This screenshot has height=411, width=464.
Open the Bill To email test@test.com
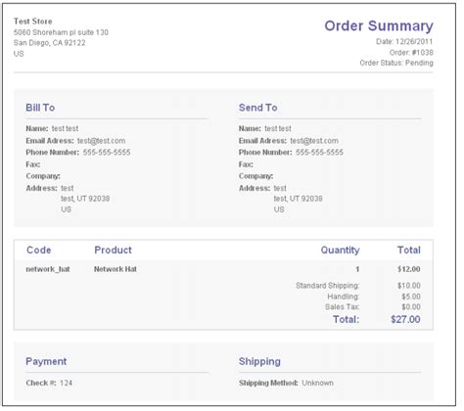pyautogui.click(x=101, y=141)
